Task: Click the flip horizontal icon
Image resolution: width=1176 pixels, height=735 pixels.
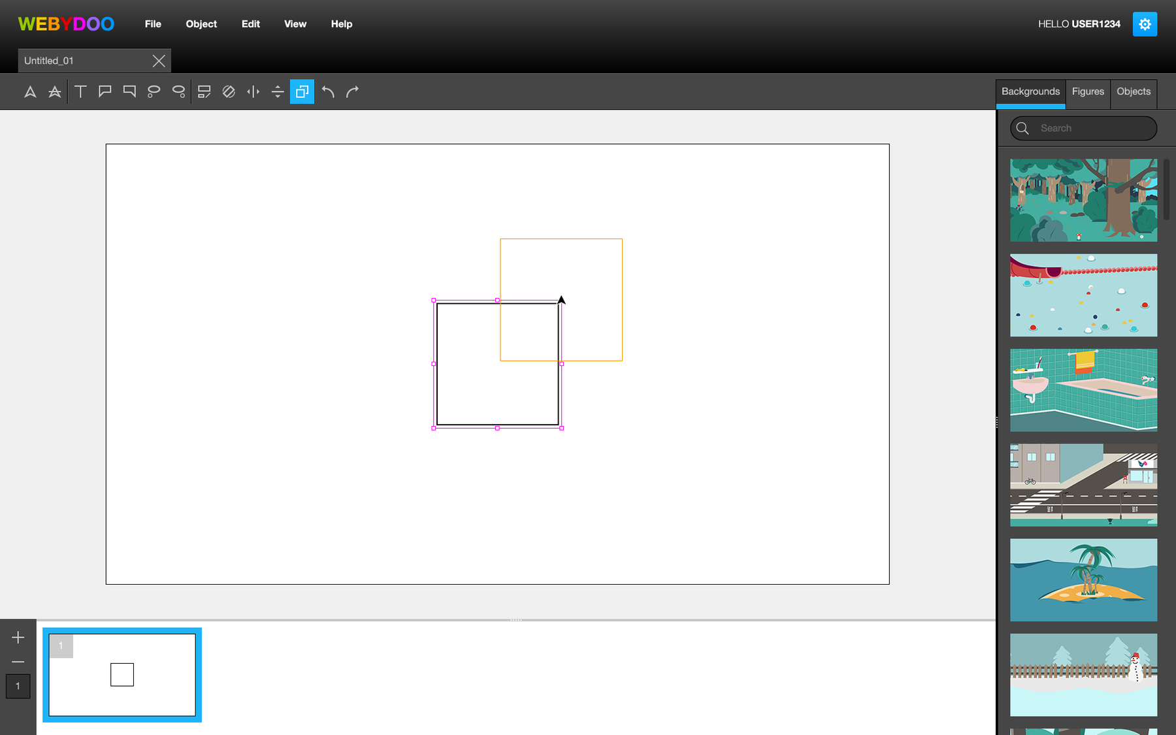Action: tap(253, 92)
